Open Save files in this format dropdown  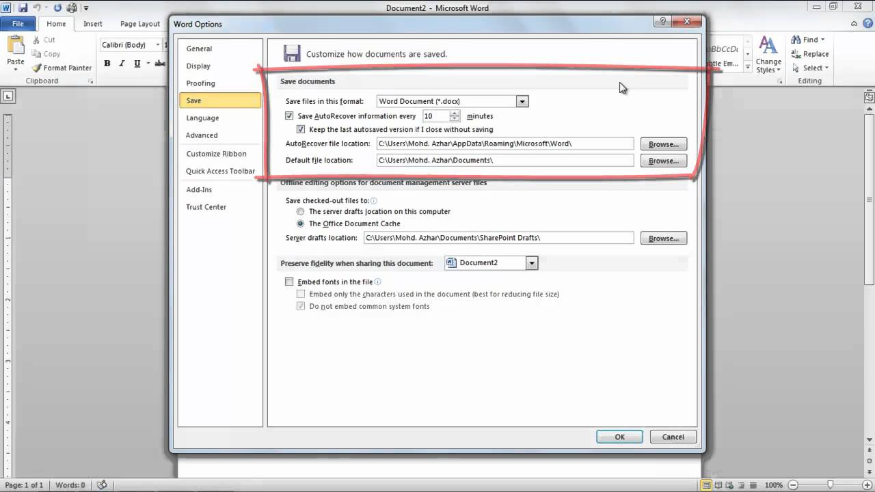point(522,101)
